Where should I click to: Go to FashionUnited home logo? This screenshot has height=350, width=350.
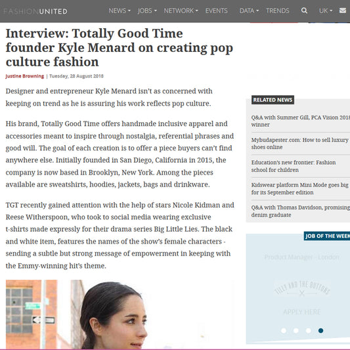point(35,11)
